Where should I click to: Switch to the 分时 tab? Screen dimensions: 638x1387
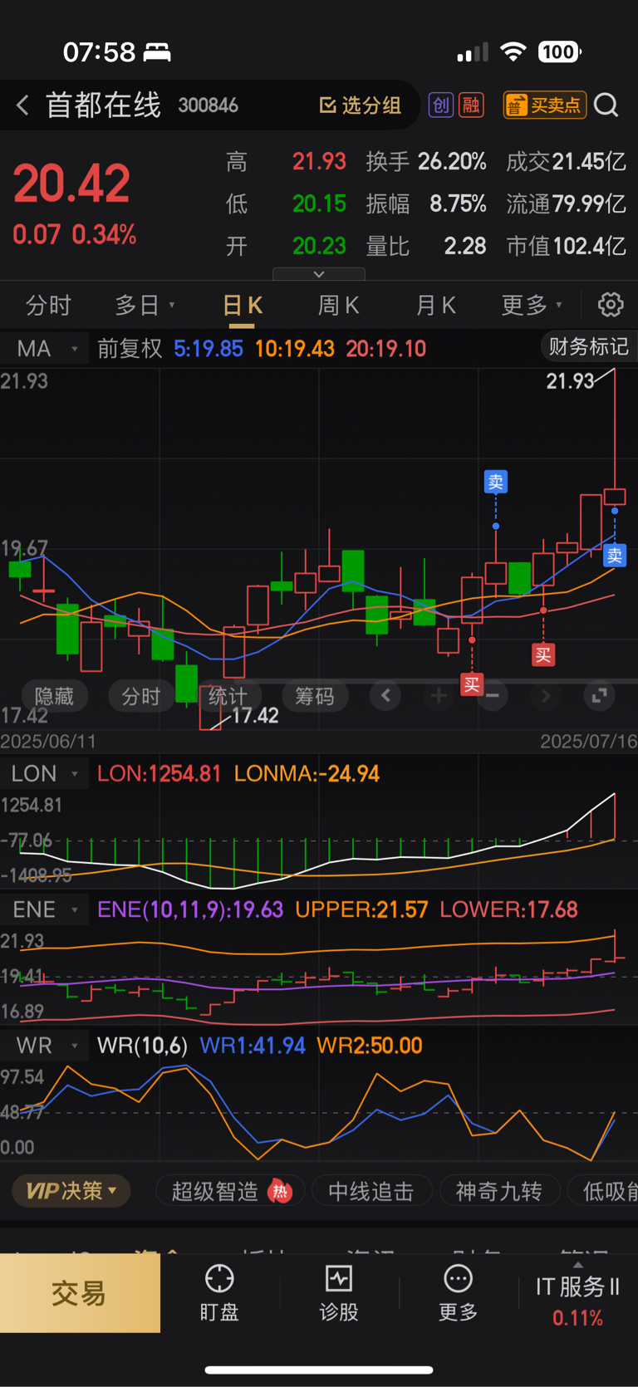point(48,306)
